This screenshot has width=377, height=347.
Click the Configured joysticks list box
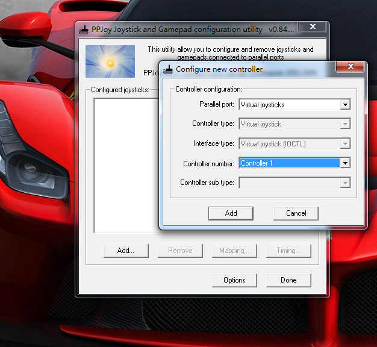click(x=126, y=165)
